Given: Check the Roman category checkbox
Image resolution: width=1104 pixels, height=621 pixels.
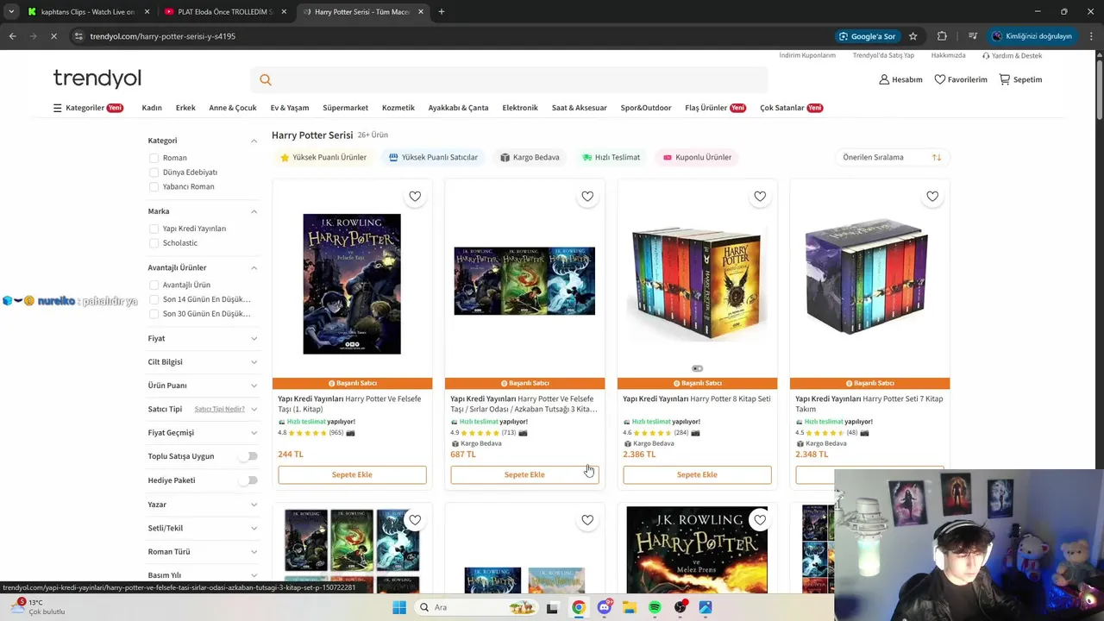Looking at the screenshot, I should coord(154,158).
